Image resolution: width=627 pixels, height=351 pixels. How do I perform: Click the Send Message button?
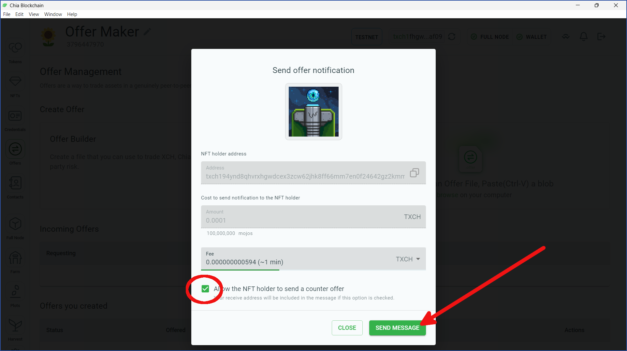coord(397,328)
